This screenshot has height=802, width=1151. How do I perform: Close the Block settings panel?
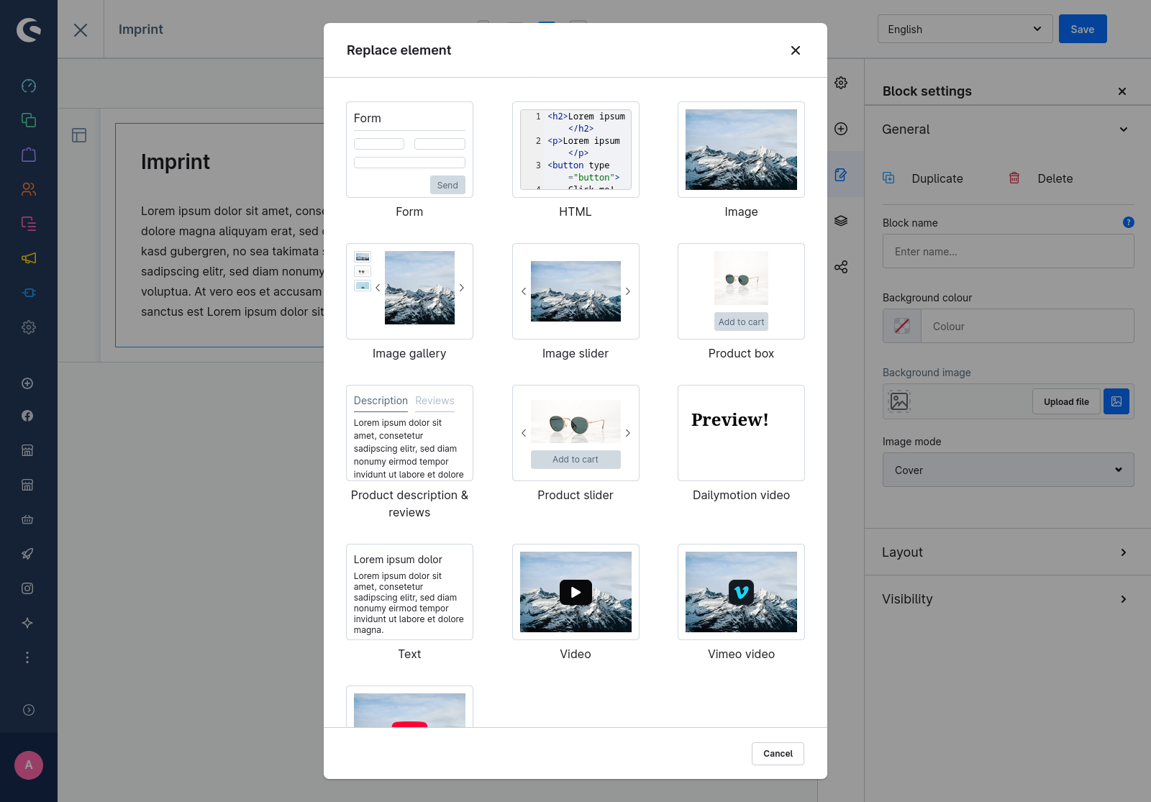[x=1122, y=91]
